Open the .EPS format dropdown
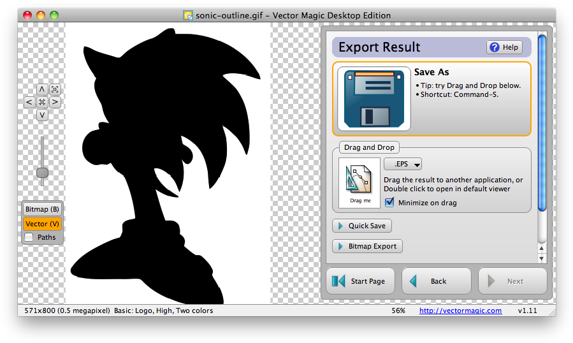The height and width of the screenshot is (343, 573). pyautogui.click(x=403, y=164)
